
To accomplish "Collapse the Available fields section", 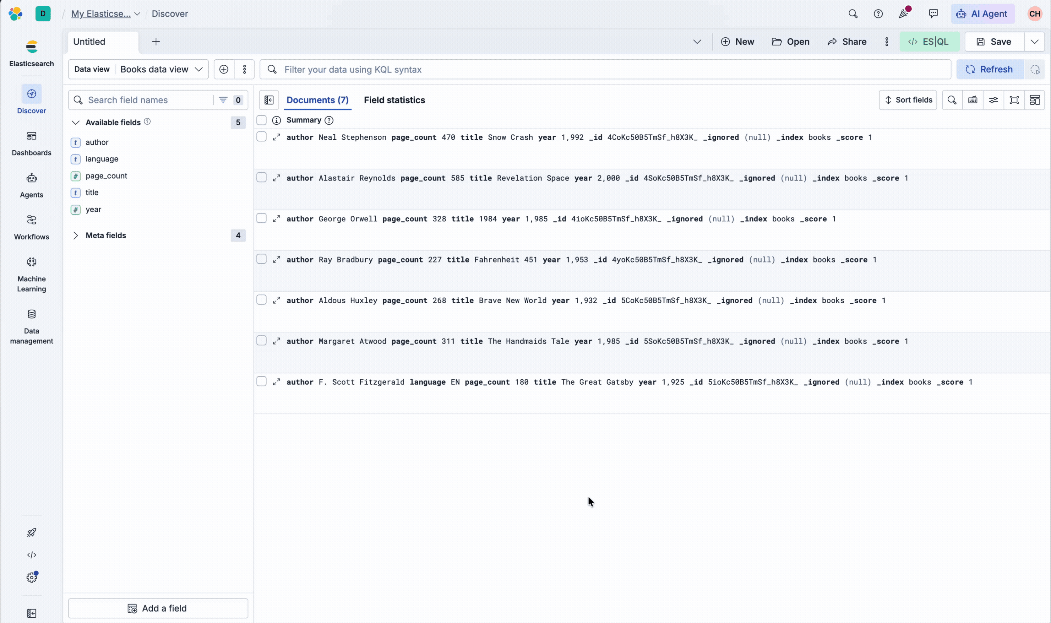I will [x=76, y=122].
